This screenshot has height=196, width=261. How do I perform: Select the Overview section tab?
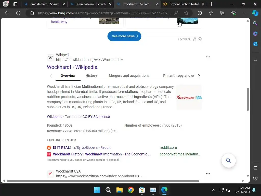point(68,76)
